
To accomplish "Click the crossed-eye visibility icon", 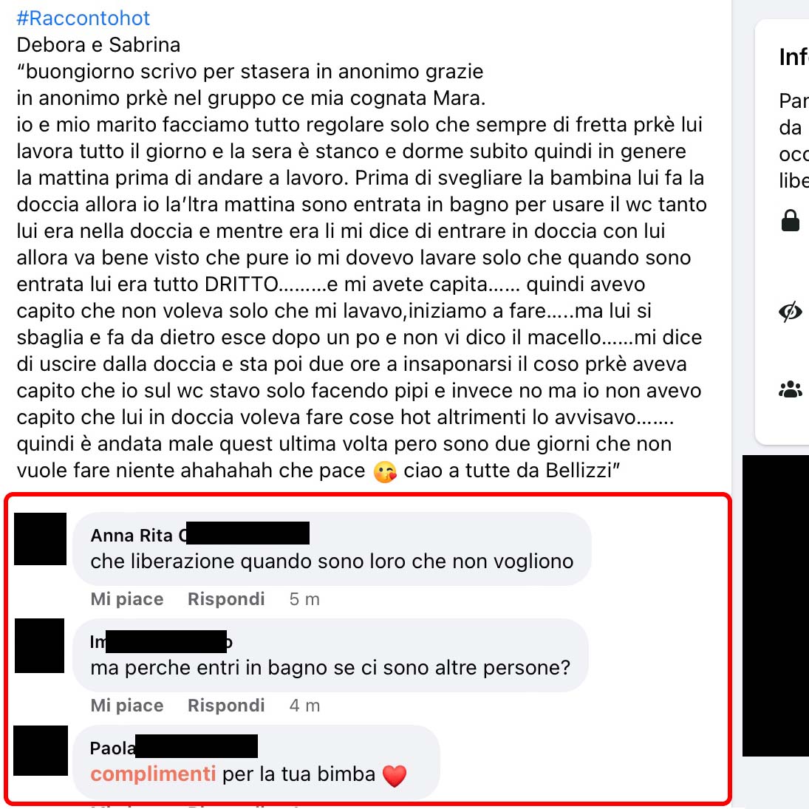I will 790,312.
